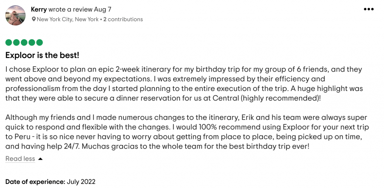Collapse the review with Read less
This screenshot has width=384, height=188.
[x=20, y=159]
